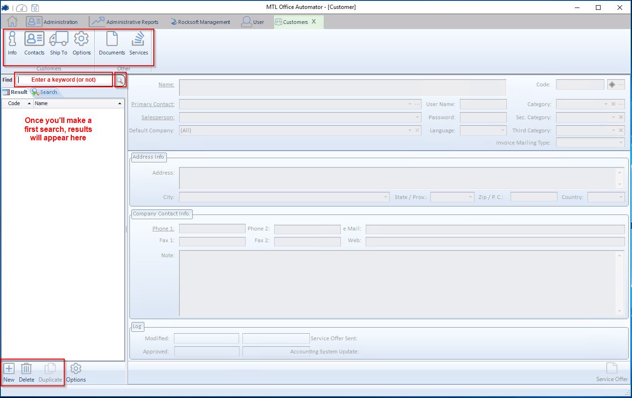
Task: Open the Info section in ribbon
Action: tap(12, 43)
